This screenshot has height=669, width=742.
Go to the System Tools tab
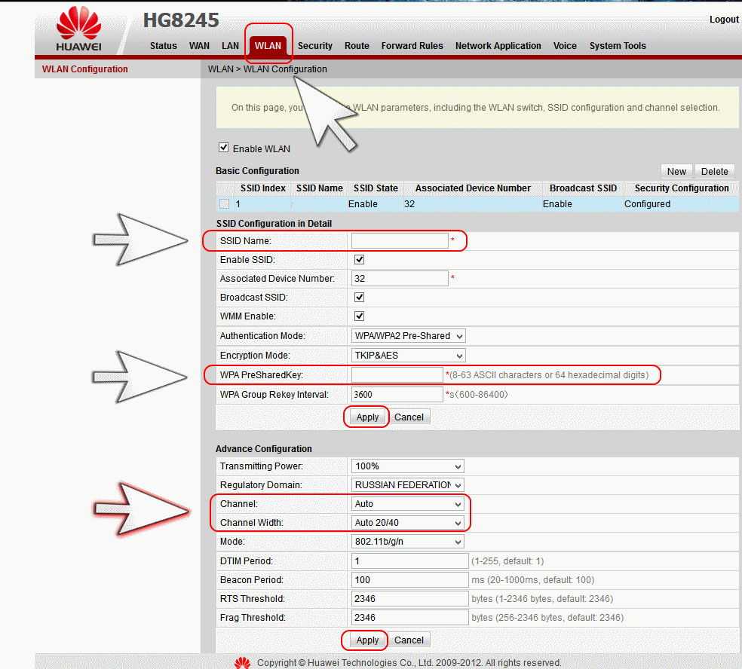point(617,46)
